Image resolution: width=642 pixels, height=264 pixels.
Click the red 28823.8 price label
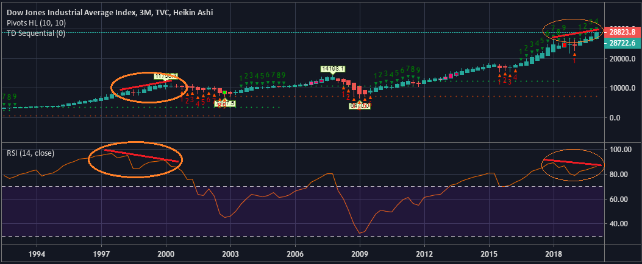point(621,31)
